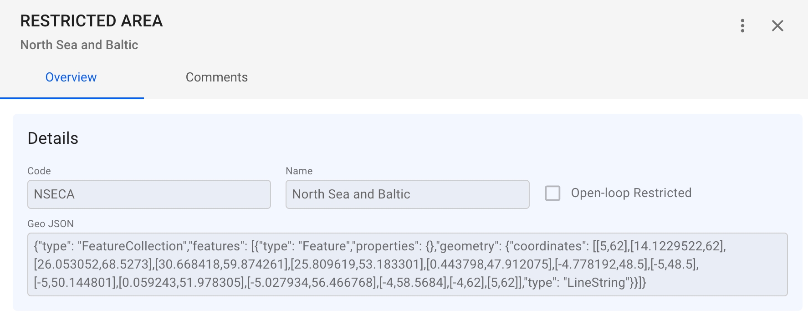Close the Restricted Area panel
Viewport: 808px width, 315px height.
(x=777, y=26)
